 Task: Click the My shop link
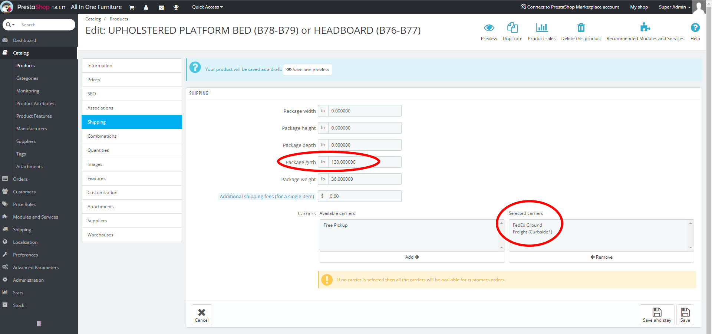(639, 7)
